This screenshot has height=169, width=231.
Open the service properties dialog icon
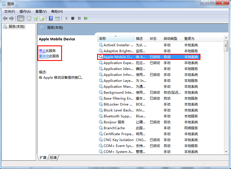[x=29, y=18]
